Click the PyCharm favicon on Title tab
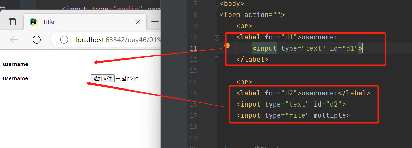 coord(34,22)
